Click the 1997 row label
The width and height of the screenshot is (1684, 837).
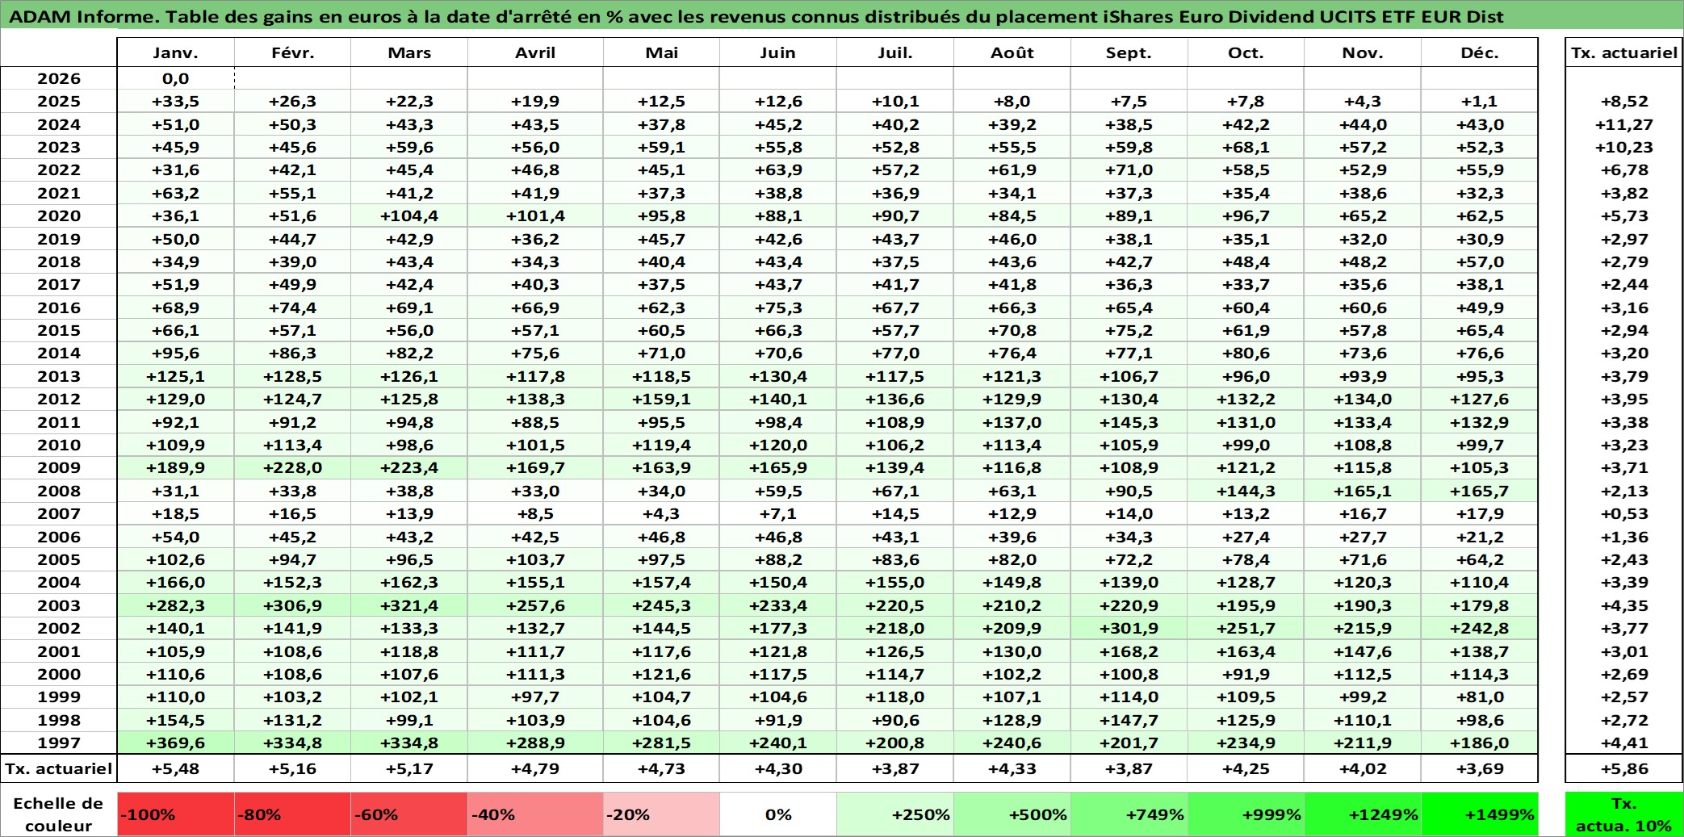(59, 743)
